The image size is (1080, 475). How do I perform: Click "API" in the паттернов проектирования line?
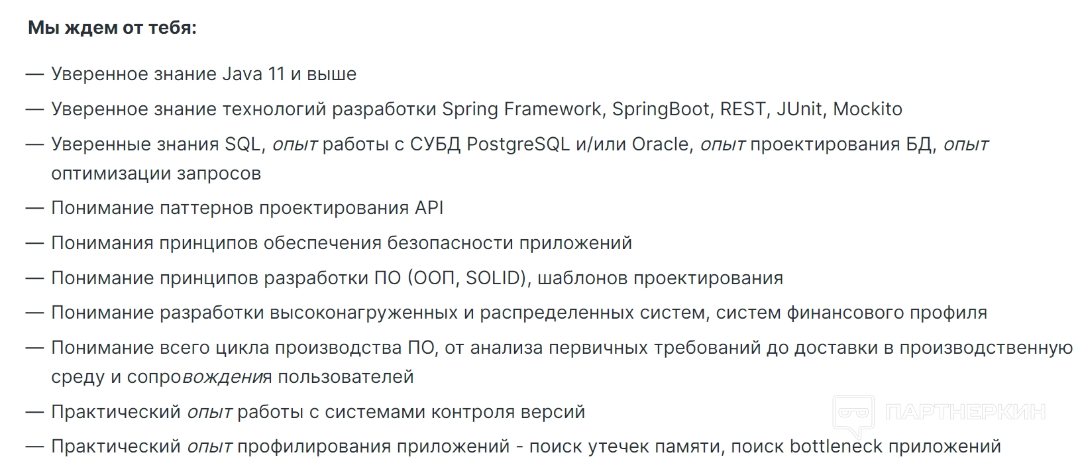click(429, 207)
